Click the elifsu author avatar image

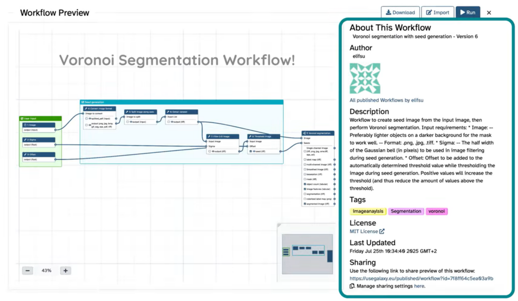point(365,78)
